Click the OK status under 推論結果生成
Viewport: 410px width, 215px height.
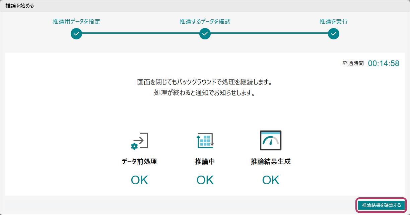[271, 180]
